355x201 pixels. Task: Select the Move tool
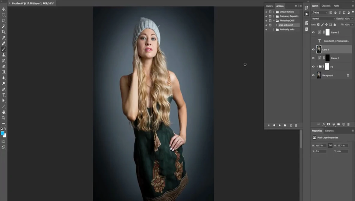tap(4, 9)
